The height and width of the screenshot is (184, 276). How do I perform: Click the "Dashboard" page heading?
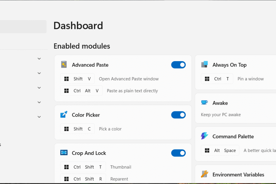point(78,26)
